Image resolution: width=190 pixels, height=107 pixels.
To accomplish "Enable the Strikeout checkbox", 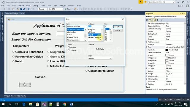I will click(69, 48).
